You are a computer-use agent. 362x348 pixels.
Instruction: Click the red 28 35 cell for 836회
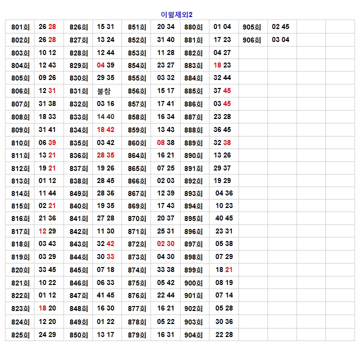(x=105, y=155)
